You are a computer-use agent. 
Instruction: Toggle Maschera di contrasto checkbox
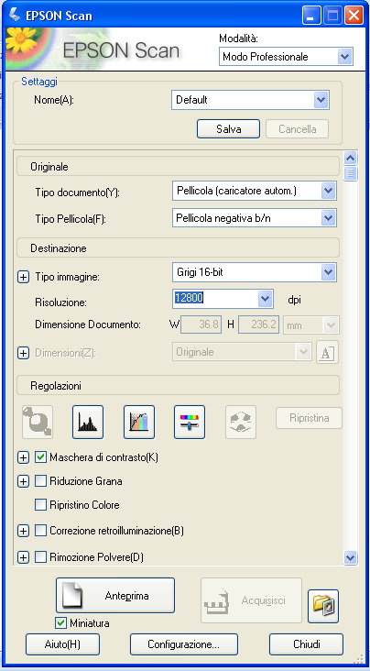[40, 457]
